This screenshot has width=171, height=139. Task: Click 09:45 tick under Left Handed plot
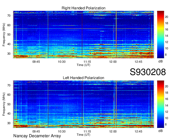tap(36, 131)
